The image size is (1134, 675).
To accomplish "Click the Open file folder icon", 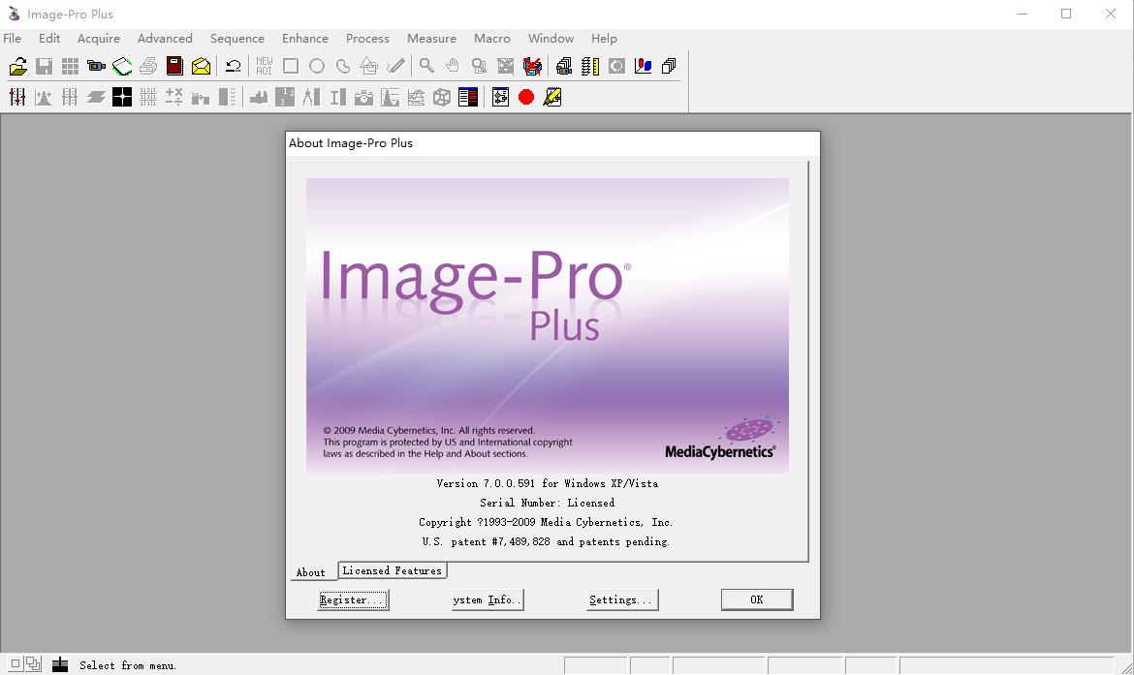I will coord(18,67).
